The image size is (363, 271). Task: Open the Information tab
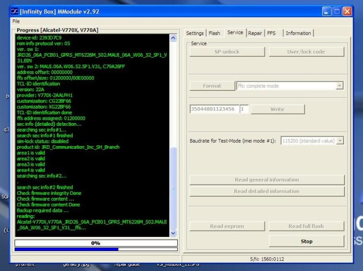[298, 33]
